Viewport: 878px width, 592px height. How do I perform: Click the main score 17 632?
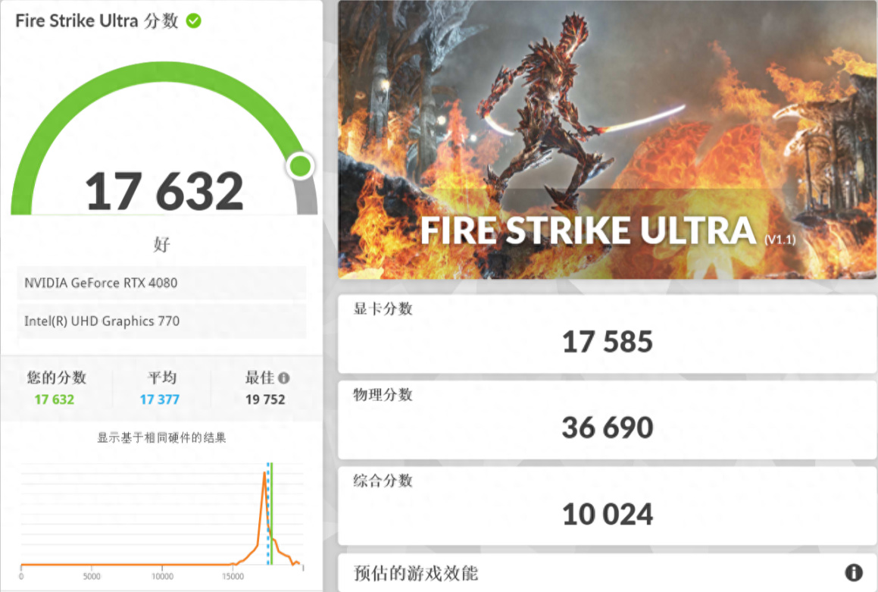coord(164,192)
